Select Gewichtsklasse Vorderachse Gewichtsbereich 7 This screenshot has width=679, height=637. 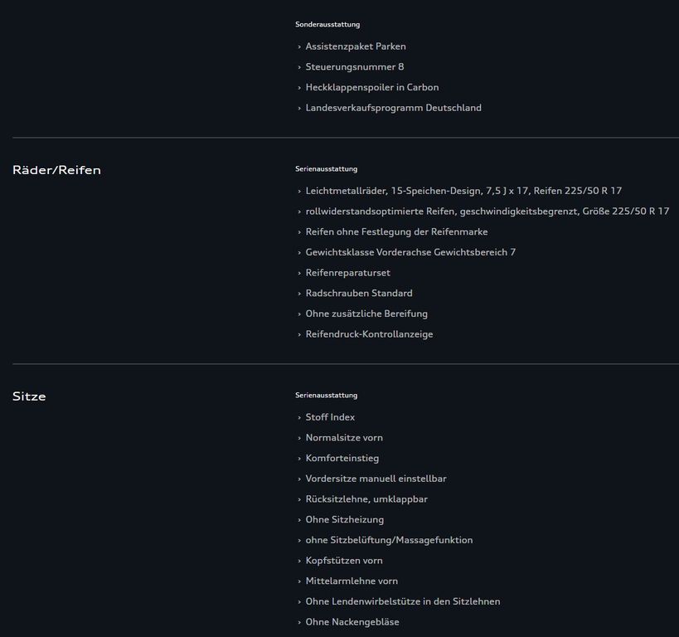tap(410, 252)
